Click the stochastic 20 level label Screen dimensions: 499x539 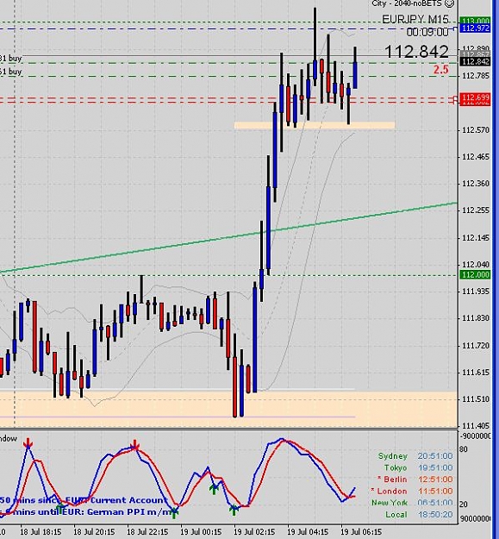pyautogui.click(x=464, y=505)
